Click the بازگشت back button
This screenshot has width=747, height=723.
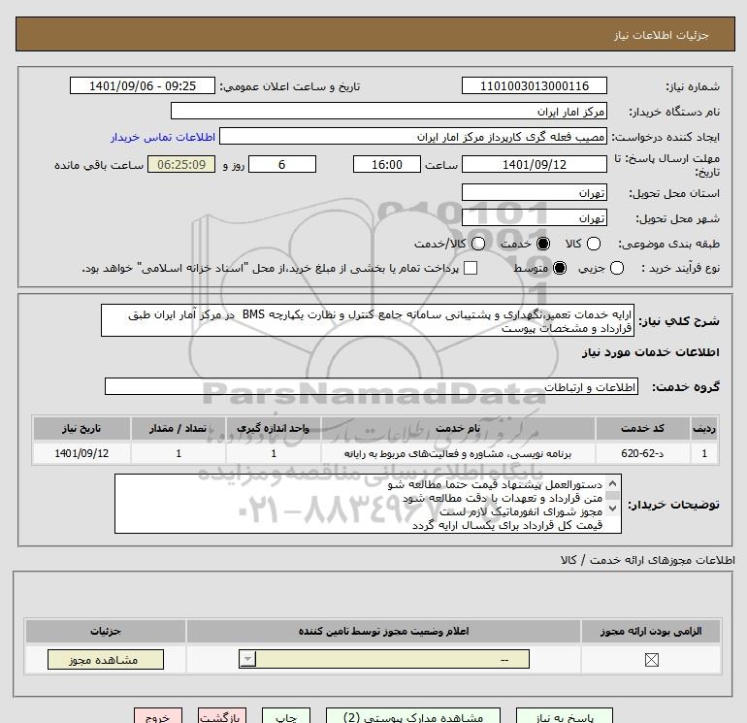222,716
